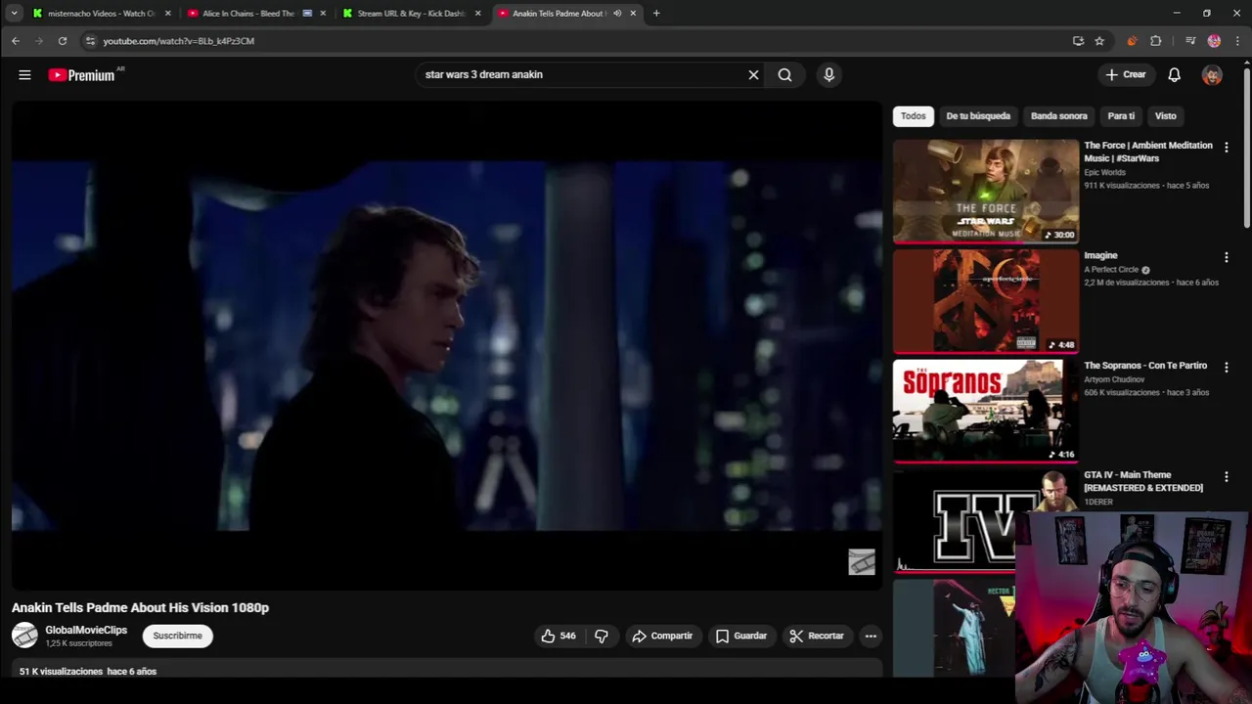Install app icon in the address bar

[x=1078, y=41]
